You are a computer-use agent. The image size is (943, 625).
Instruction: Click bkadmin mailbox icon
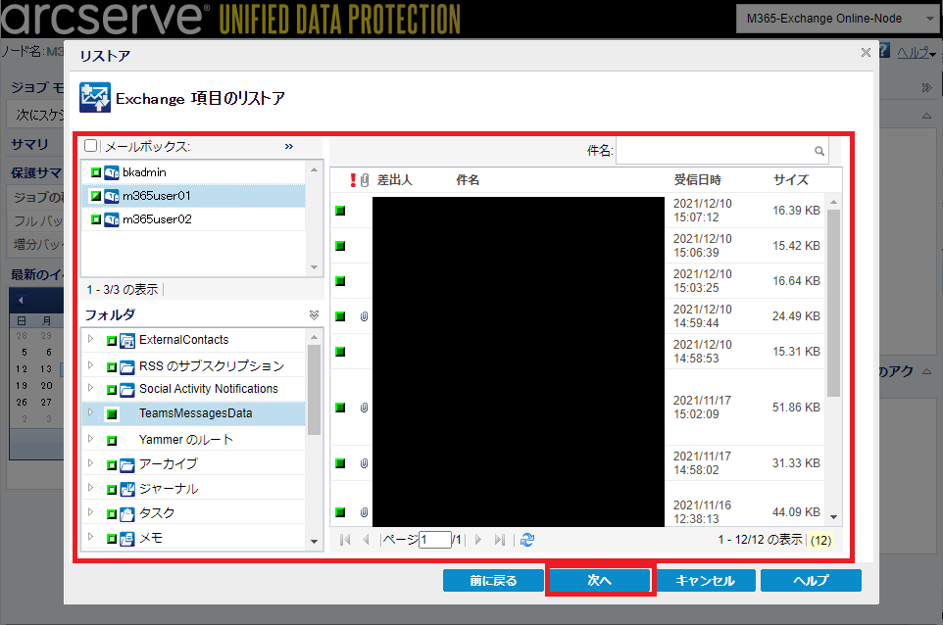click(112, 173)
